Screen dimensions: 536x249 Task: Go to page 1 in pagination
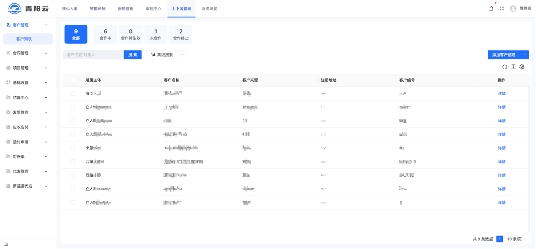coord(500,239)
